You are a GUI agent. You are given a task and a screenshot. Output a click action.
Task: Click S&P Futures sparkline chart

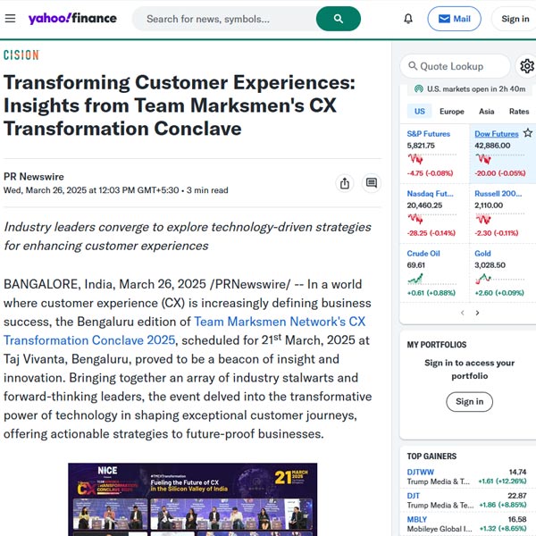pyautogui.click(x=431, y=159)
